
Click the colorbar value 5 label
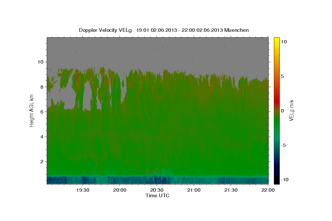(282, 76)
